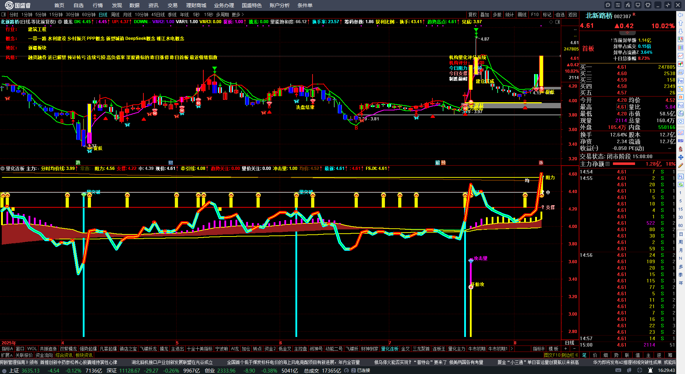Switch to the 60分钟 period
The height and width of the screenshot is (374, 685).
[x=89, y=15]
